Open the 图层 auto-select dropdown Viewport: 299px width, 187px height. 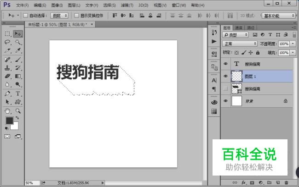pyautogui.click(x=59, y=16)
